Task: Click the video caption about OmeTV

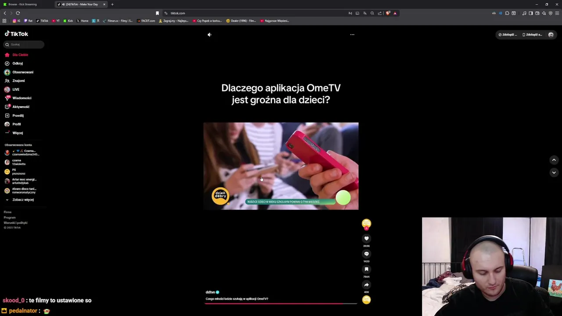Action: coord(237,299)
